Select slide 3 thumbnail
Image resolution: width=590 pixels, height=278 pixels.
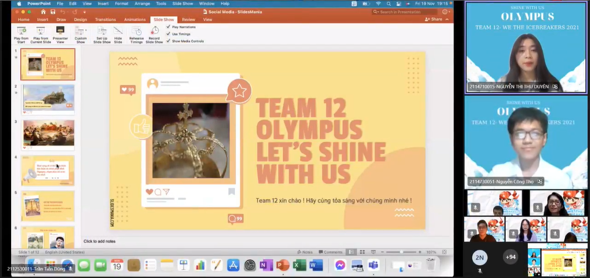(48, 134)
